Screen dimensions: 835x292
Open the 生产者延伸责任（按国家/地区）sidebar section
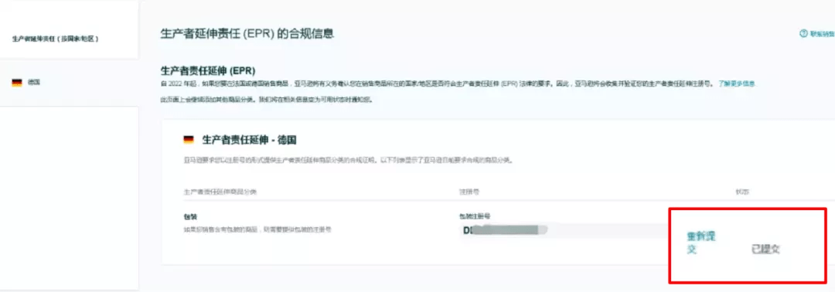pyautogui.click(x=56, y=39)
